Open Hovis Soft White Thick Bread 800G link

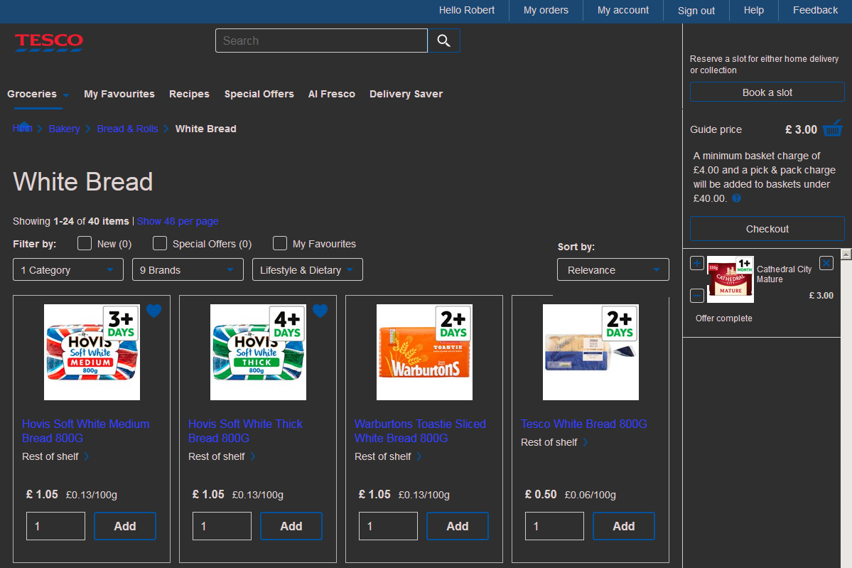point(246,431)
